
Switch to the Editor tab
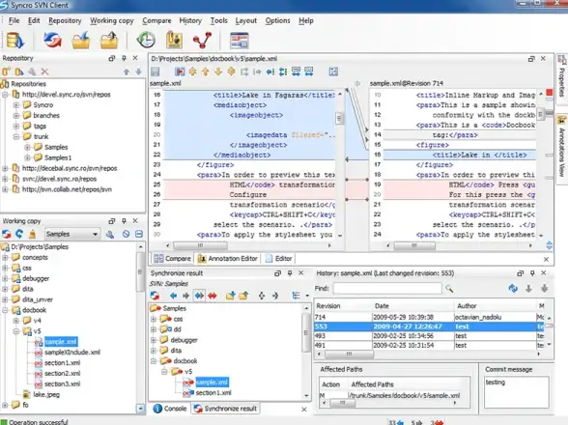click(279, 258)
